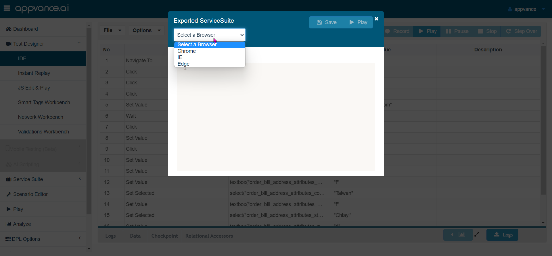Open the Analyze section in sidebar
552x256 pixels.
click(22, 224)
